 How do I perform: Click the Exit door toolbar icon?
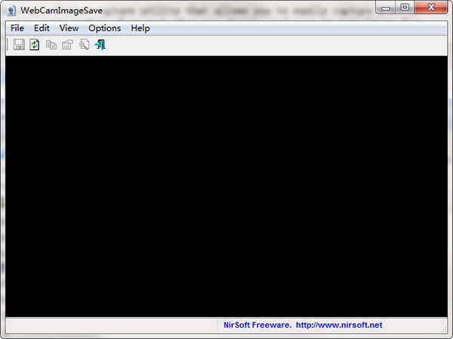click(x=100, y=45)
